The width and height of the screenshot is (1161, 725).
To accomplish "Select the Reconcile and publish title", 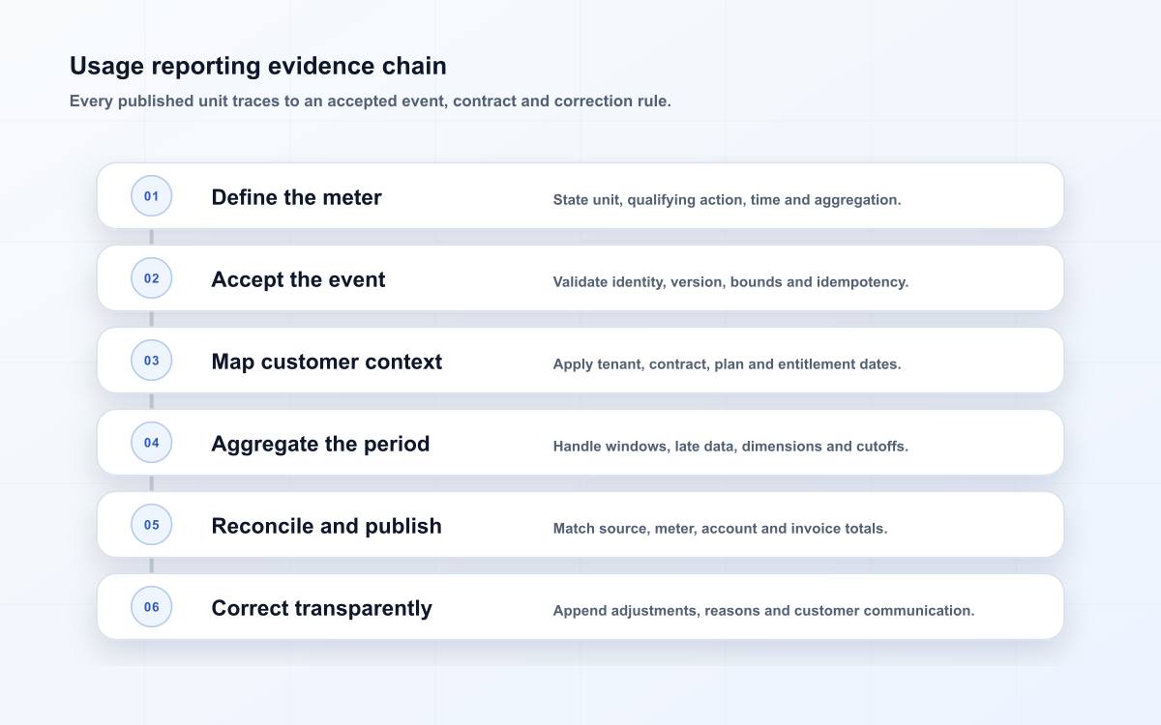I will 326,526.
